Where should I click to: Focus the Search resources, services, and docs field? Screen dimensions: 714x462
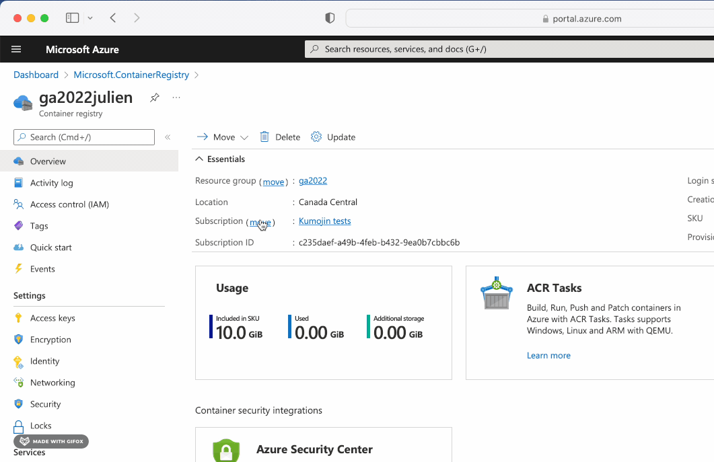[x=509, y=49]
